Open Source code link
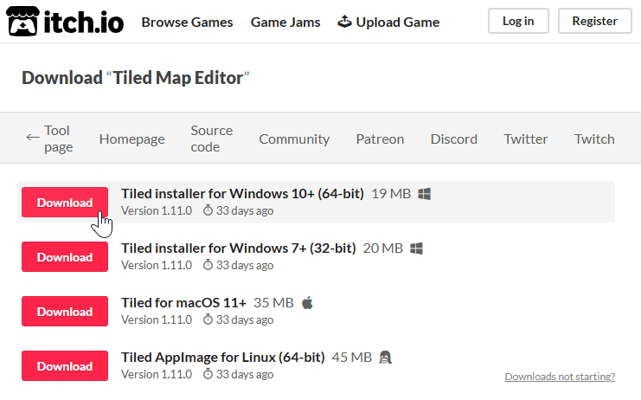The image size is (641, 400). (x=212, y=139)
